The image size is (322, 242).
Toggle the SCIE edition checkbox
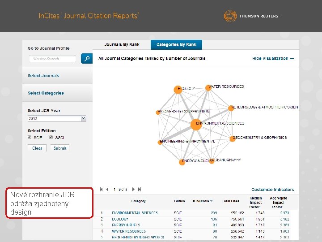coord(30,137)
